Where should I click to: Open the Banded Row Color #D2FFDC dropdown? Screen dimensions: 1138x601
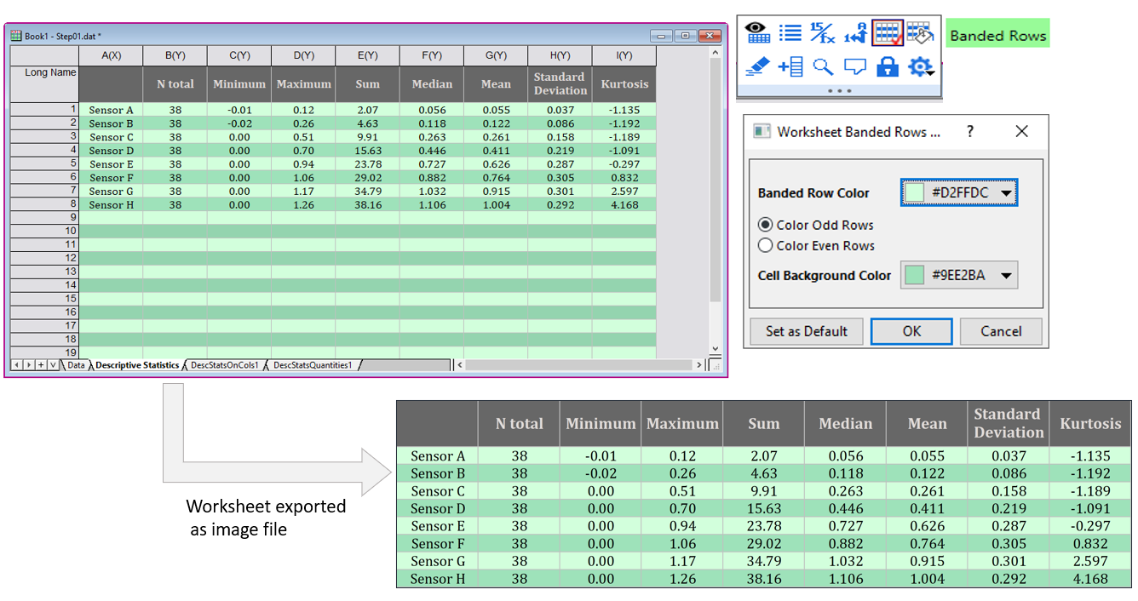pyautogui.click(x=958, y=193)
